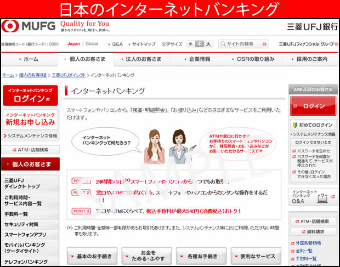Open 三菱UFJダイレクト トップ menu item
Screen dimensions: 340x267
click(x=30, y=184)
